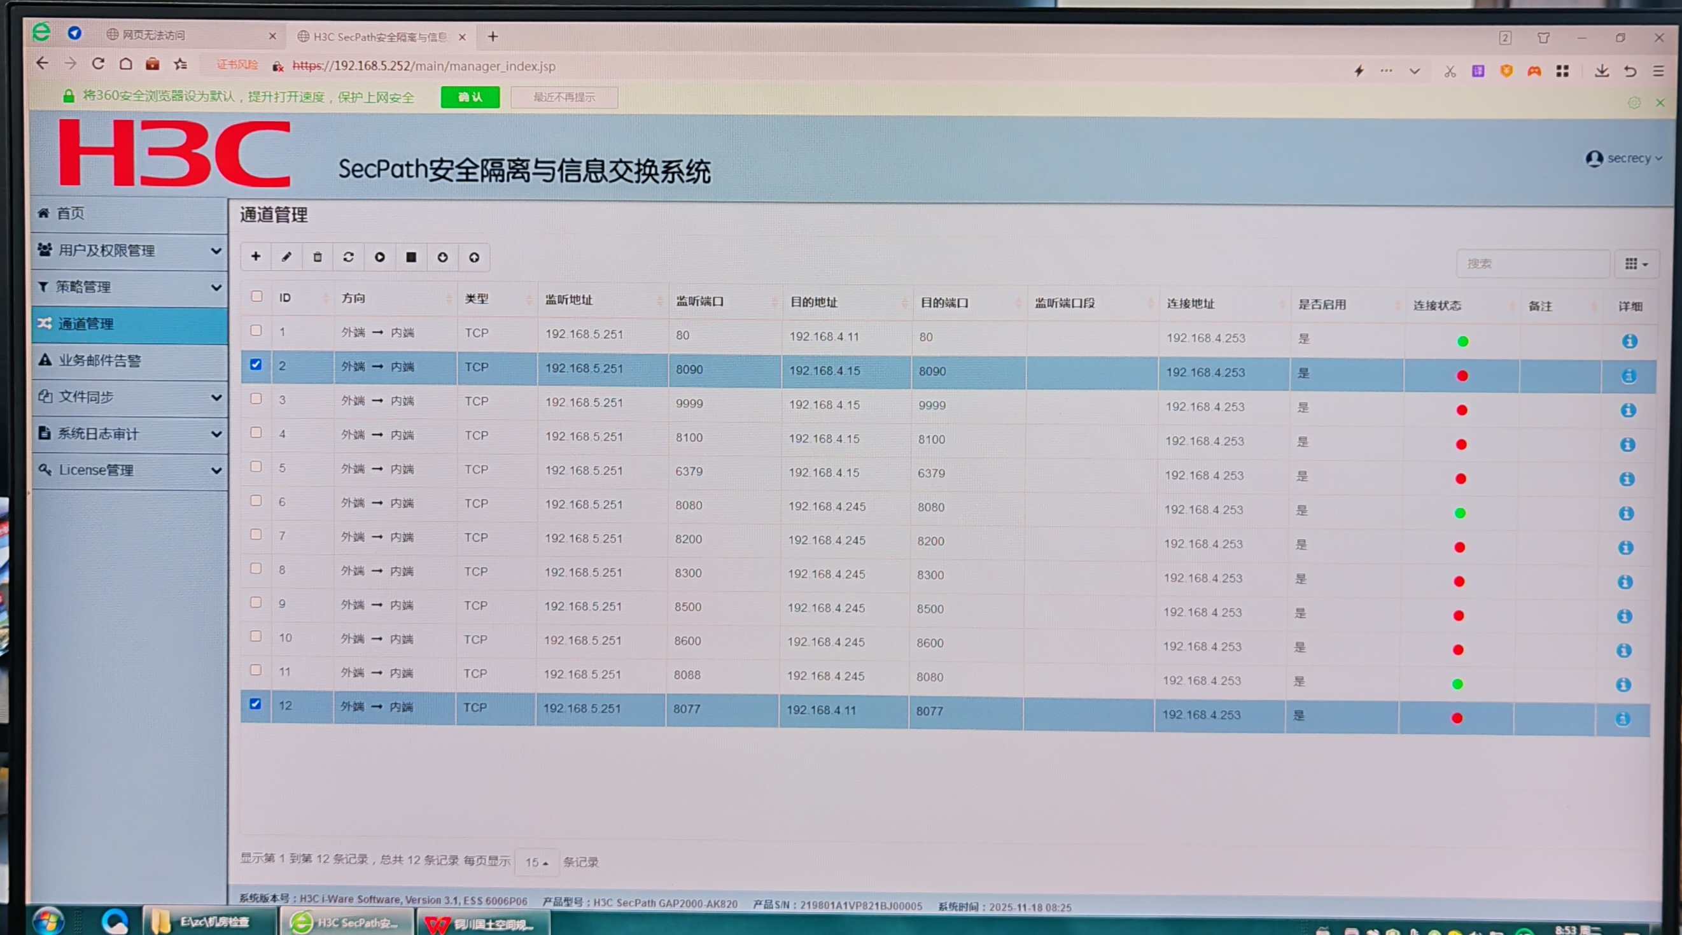
Task: Click the square stop channel icon
Action: click(411, 257)
